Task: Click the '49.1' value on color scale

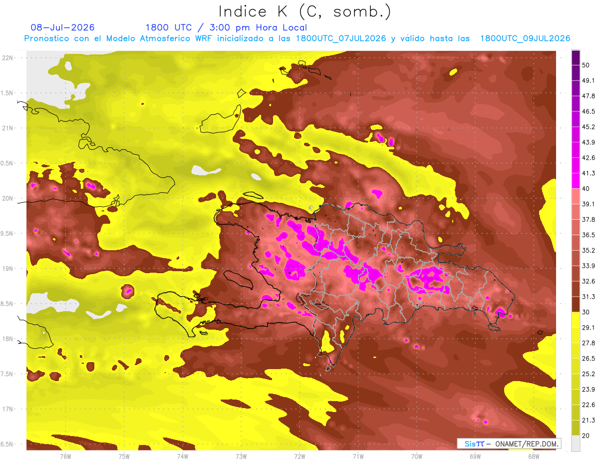Action: click(588, 80)
